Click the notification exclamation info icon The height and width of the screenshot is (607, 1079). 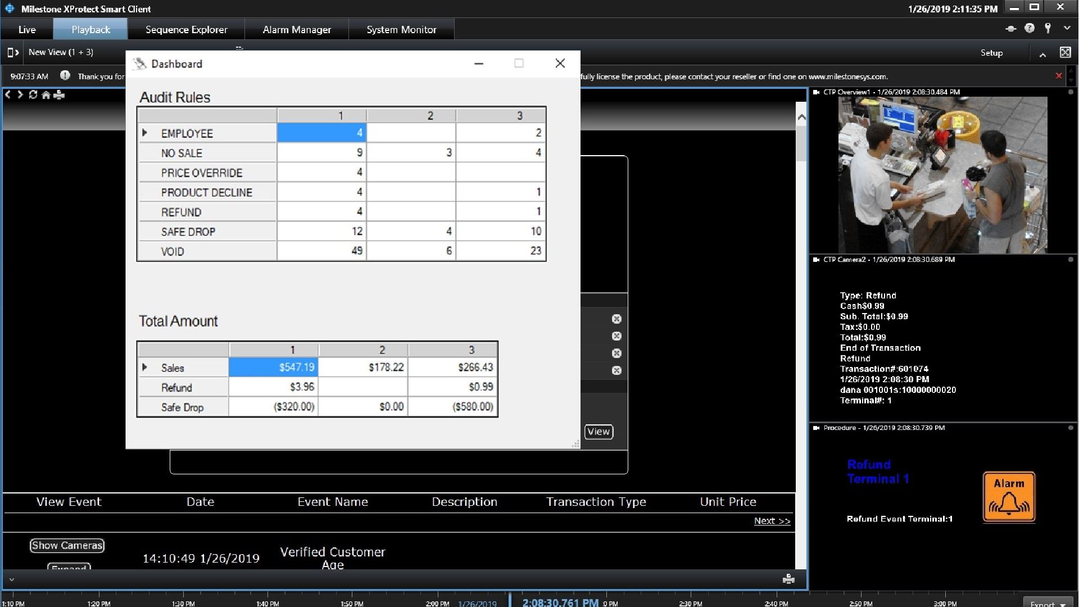pos(65,75)
